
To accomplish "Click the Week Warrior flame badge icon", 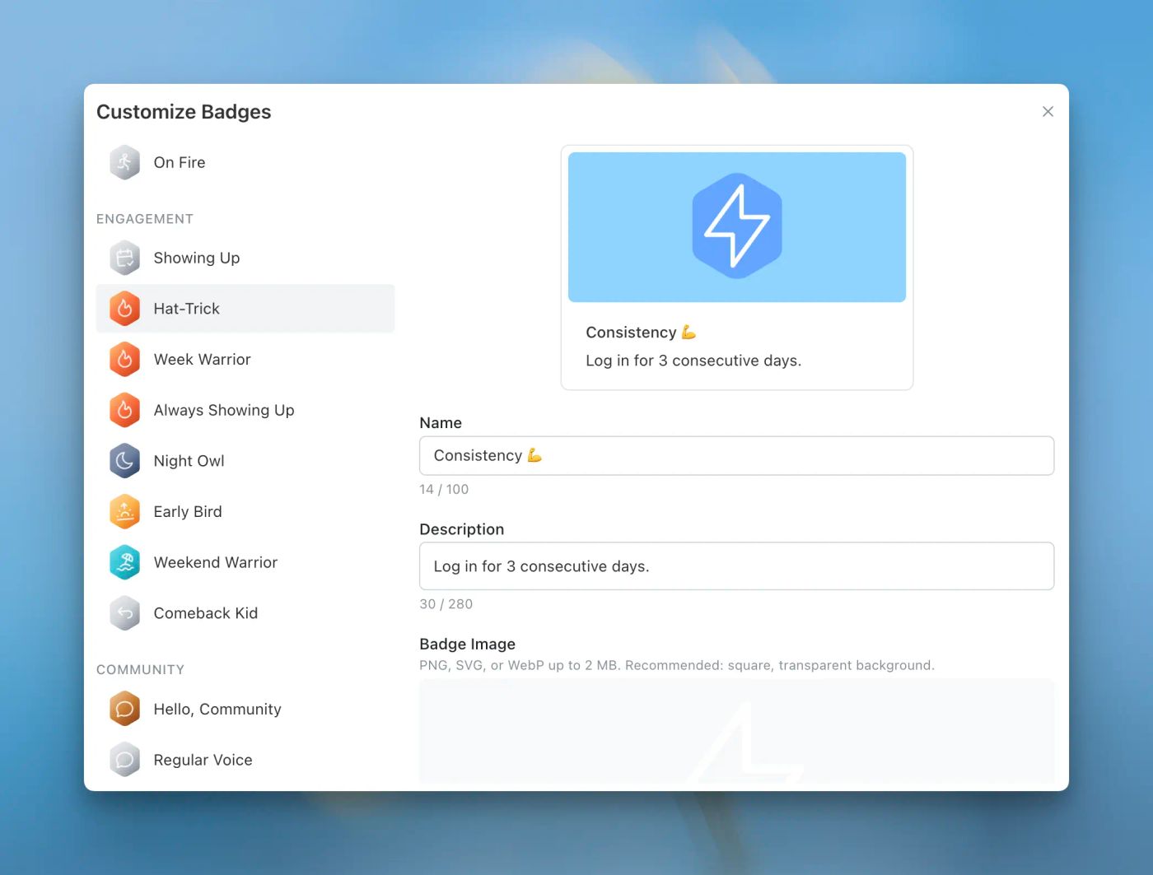I will coord(124,360).
